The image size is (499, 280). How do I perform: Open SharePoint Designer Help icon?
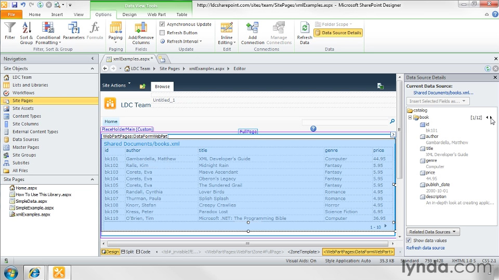[x=495, y=15]
